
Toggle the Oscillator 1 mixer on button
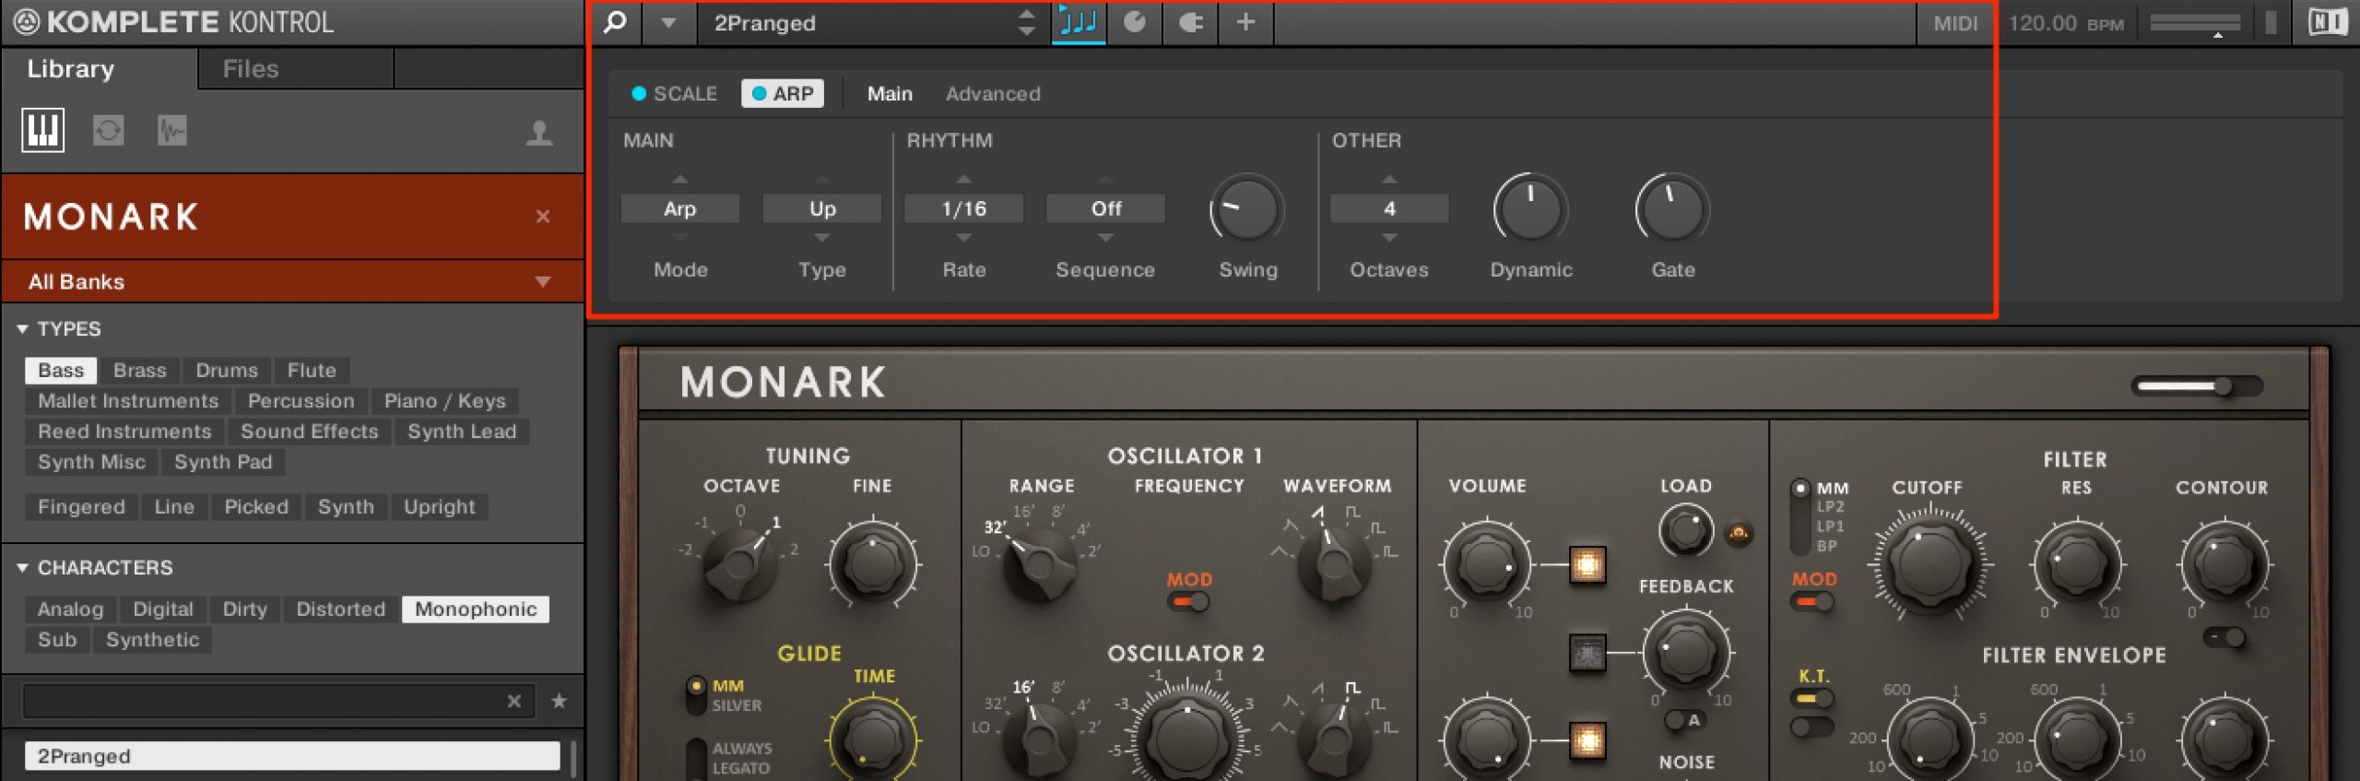[1587, 564]
